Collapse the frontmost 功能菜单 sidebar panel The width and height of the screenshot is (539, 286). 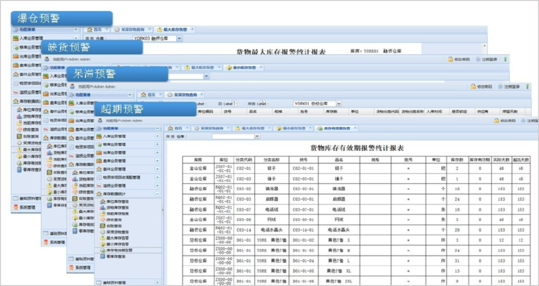click(x=158, y=128)
